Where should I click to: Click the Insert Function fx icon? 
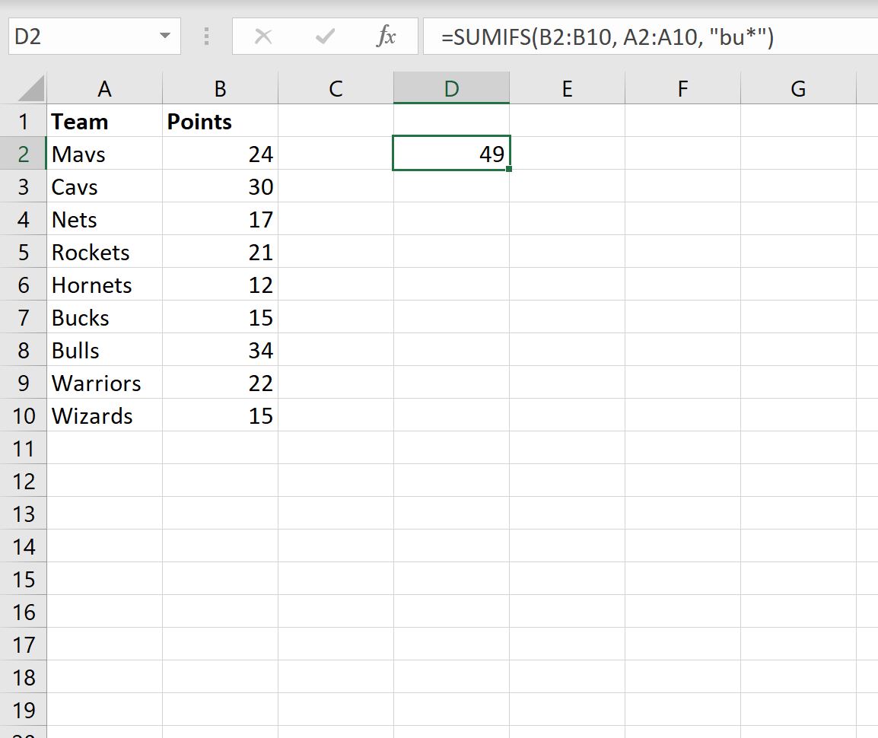click(x=388, y=36)
